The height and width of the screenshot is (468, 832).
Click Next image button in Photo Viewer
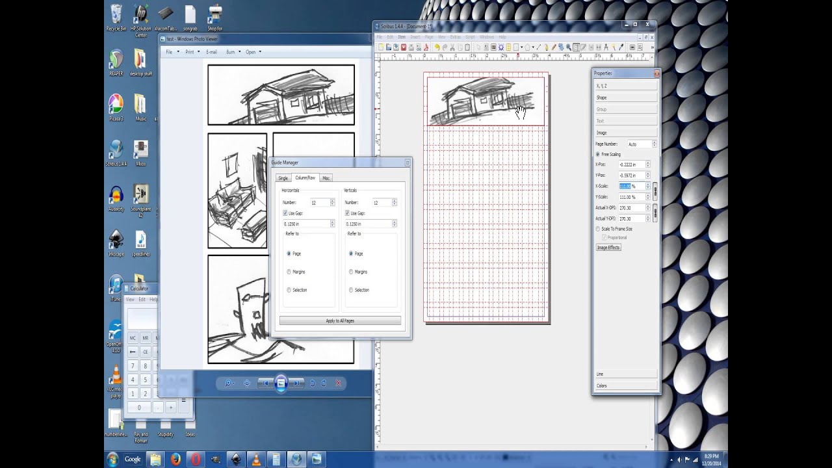pyautogui.click(x=296, y=383)
